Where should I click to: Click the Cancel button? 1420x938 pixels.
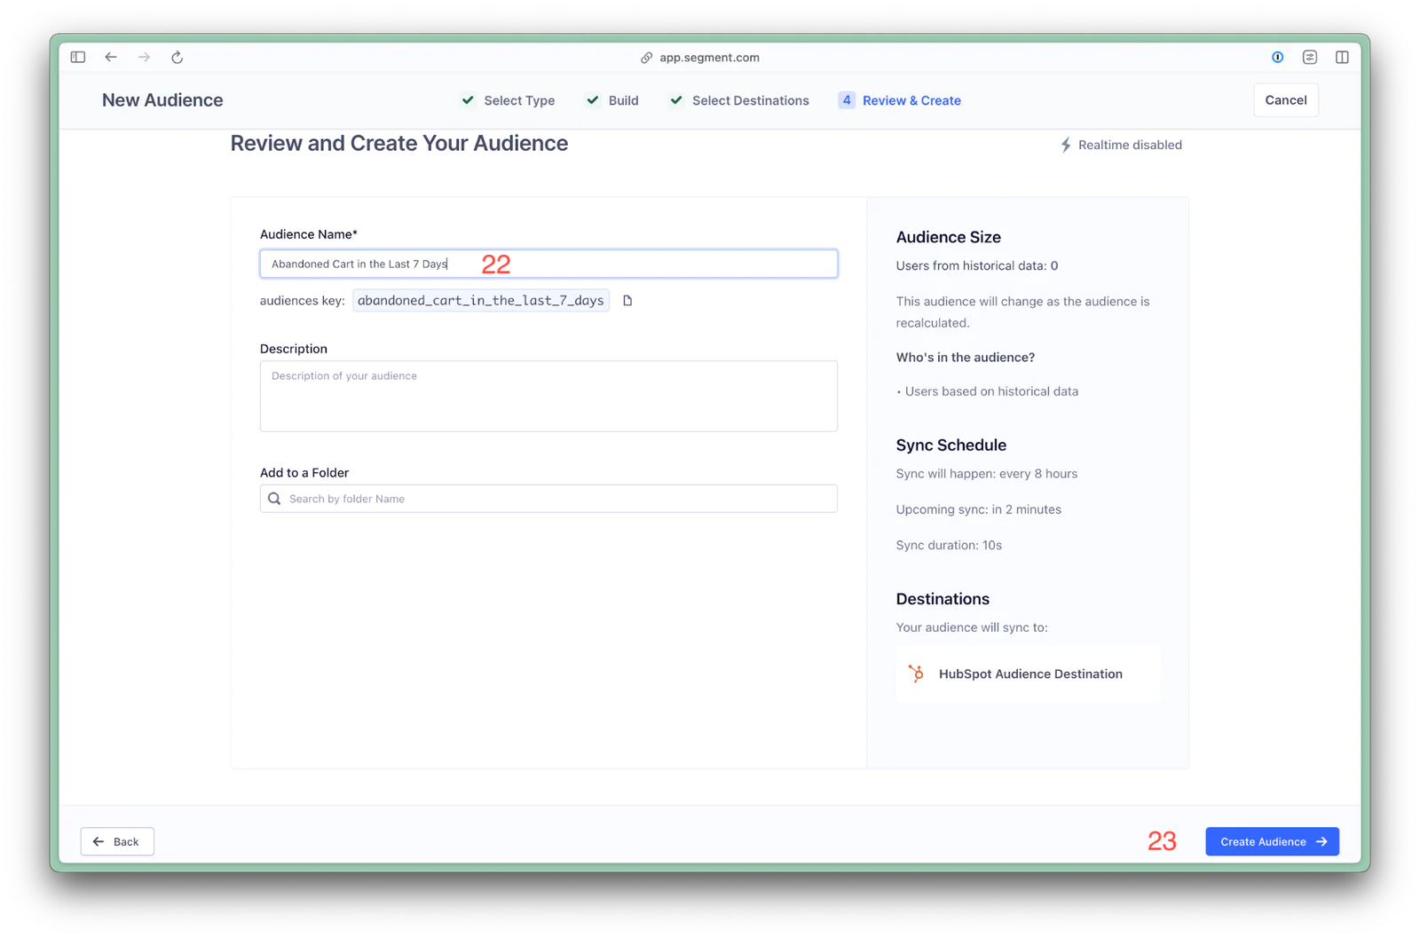1285,100
